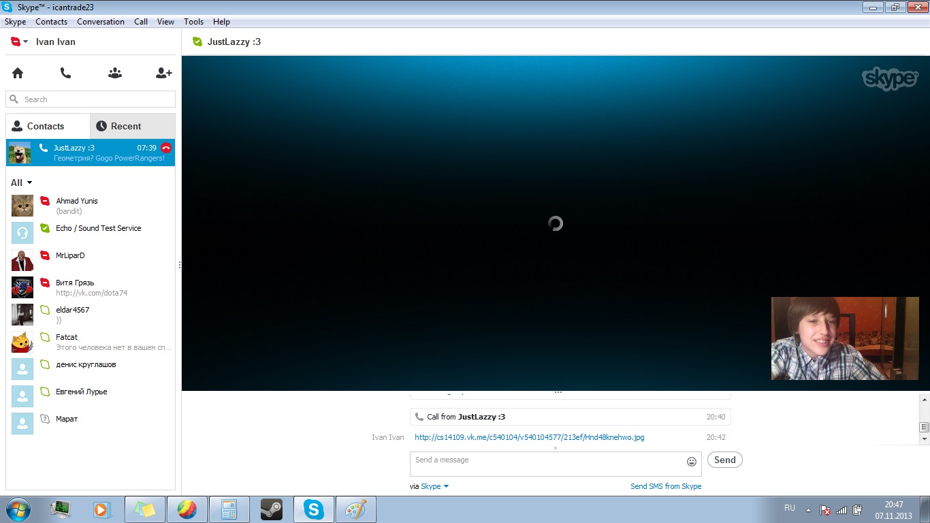Open the Ivan Ivan status dropdown
Image resolution: width=930 pixels, height=523 pixels.
(x=20, y=42)
